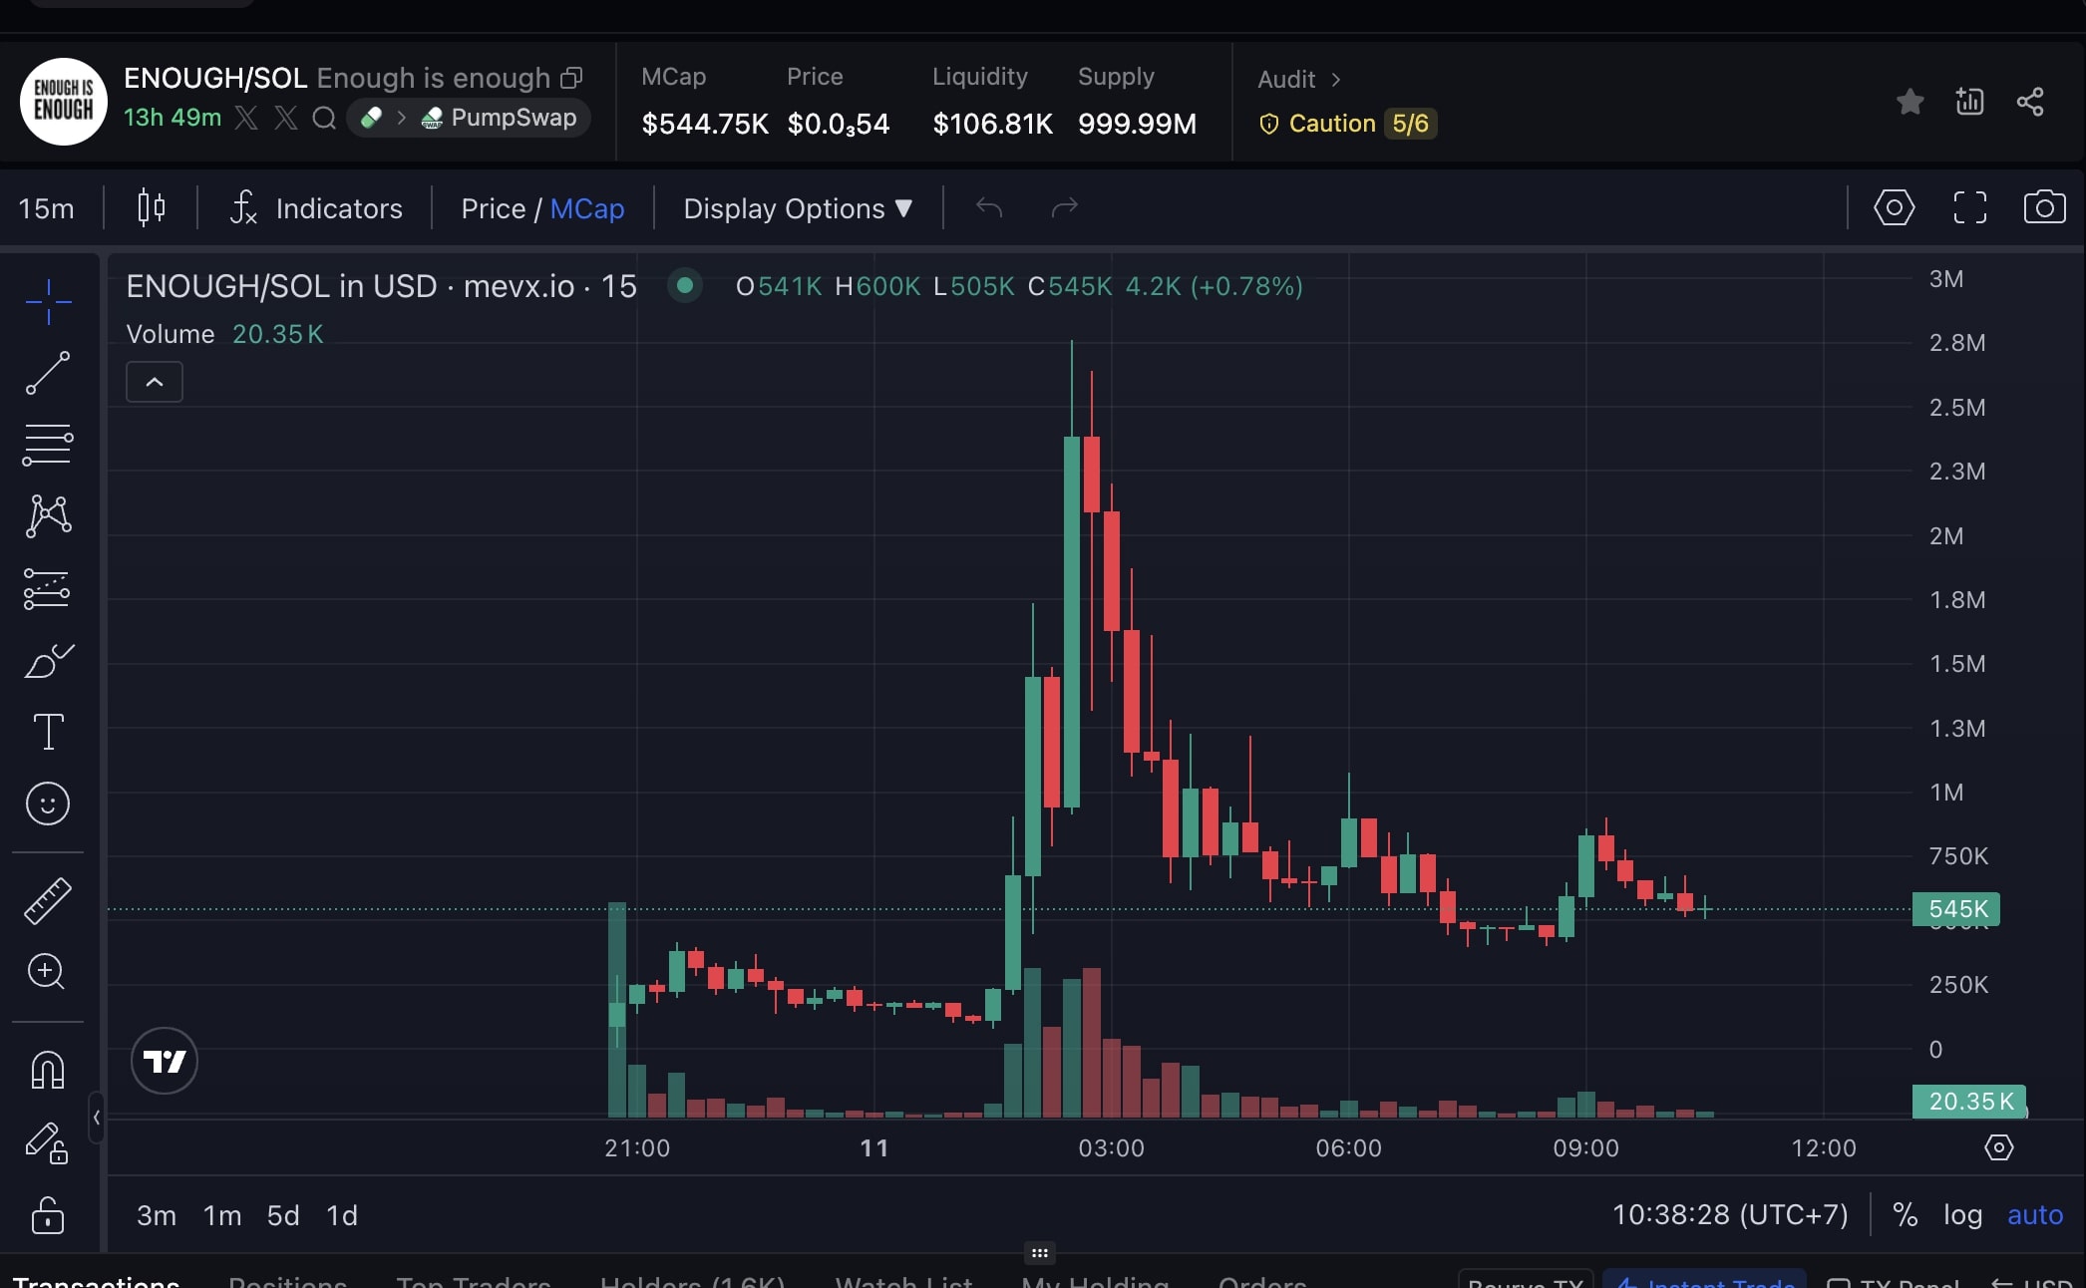Set the range to 1d
The height and width of the screenshot is (1288, 2086).
click(342, 1215)
